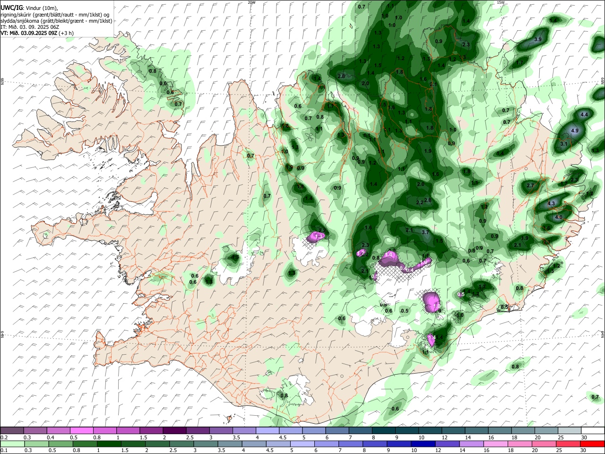
Task: Select the '3.7' value north of Vatnajökull
Action: click(x=425, y=232)
